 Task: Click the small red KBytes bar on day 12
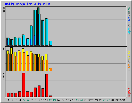[x=51, y=96]
